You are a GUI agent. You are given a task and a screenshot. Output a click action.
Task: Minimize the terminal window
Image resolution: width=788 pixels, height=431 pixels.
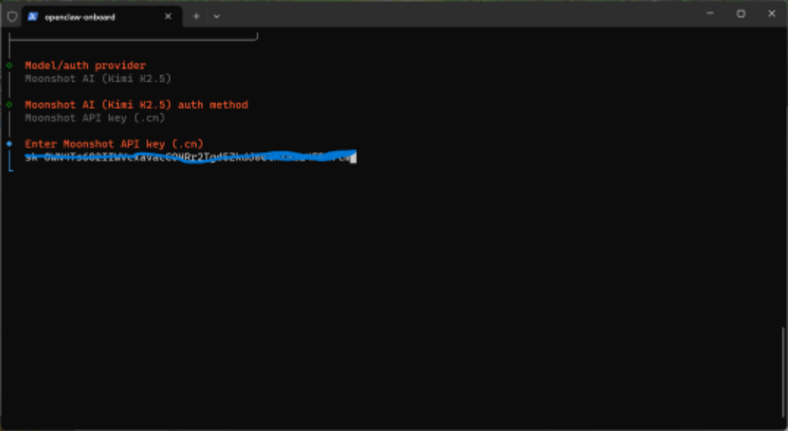pos(710,14)
